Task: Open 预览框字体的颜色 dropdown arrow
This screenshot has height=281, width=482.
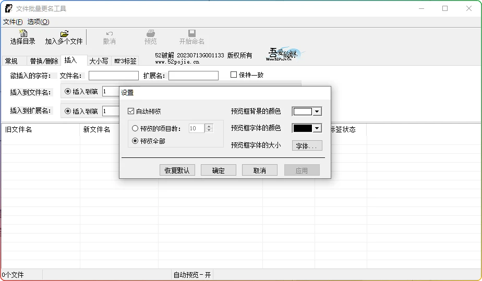Action: [x=317, y=128]
